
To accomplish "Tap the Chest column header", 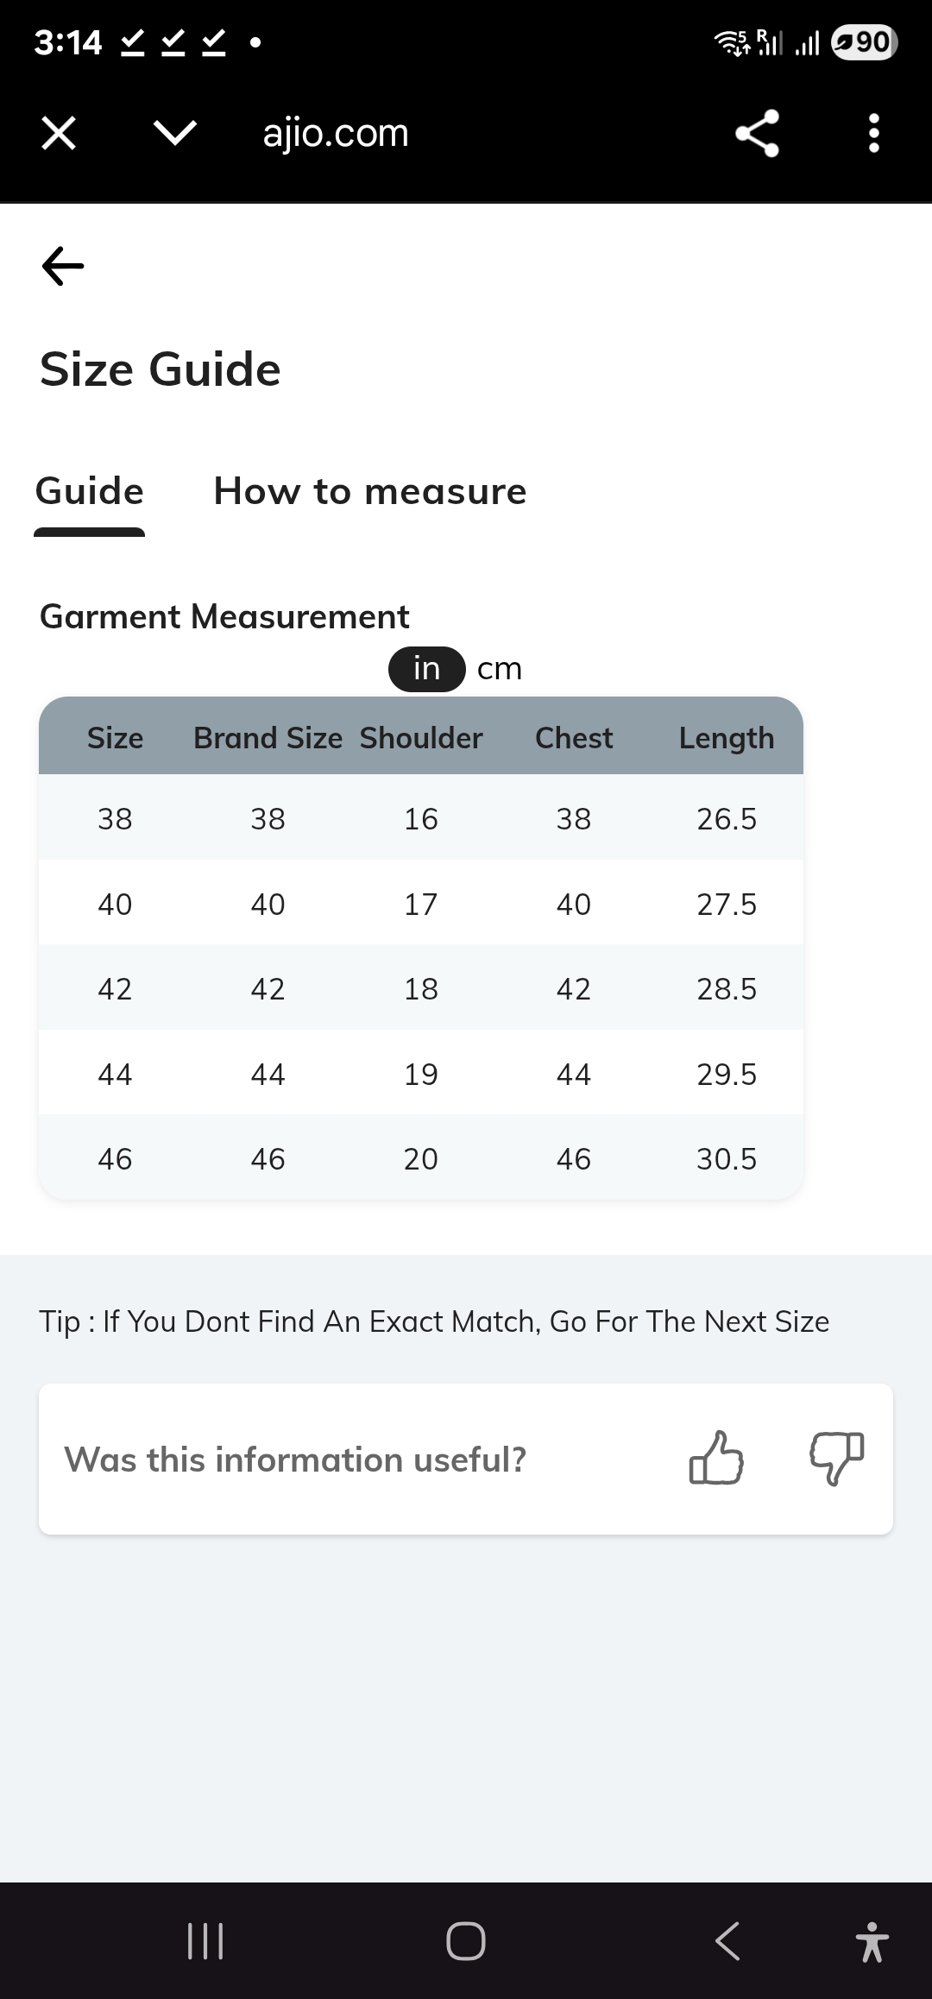I will point(574,738).
